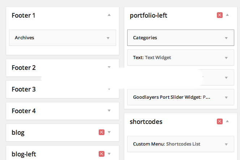Collapse the portfolio-left panel arrow
This screenshot has height=160, width=240.
227,15
